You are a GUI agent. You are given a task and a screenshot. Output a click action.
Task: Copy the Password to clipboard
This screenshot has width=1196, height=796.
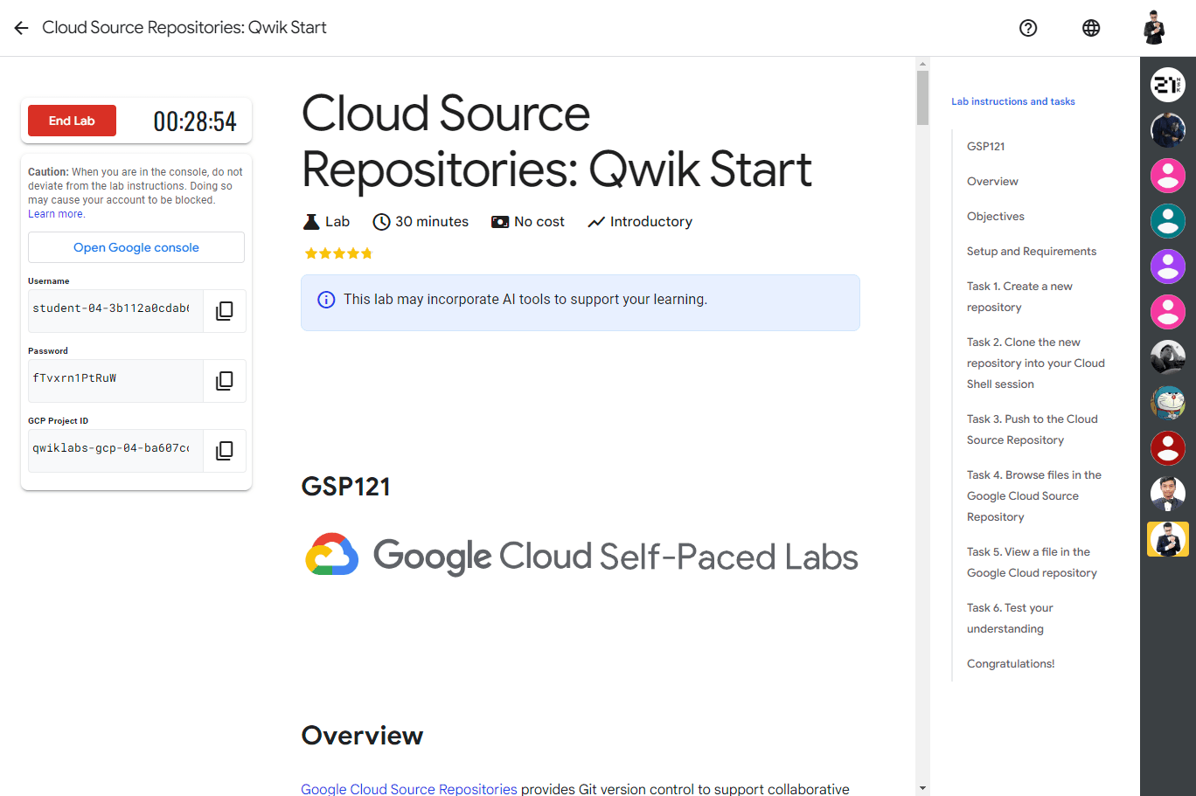coord(225,381)
